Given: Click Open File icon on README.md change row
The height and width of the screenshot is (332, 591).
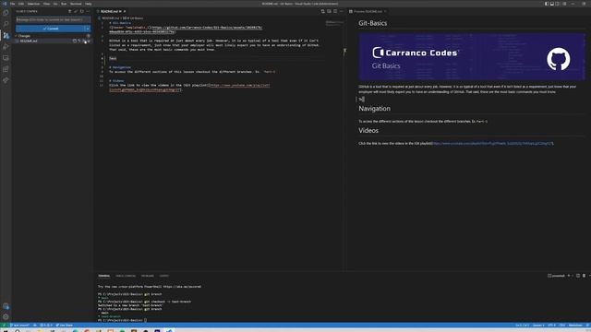Looking at the screenshot, I should (75, 41).
